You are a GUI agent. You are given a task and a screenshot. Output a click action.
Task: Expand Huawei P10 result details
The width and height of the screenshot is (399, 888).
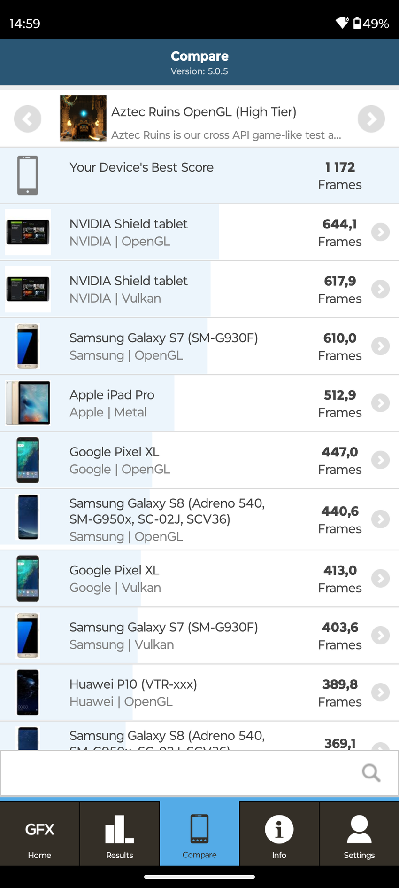pos(380,692)
